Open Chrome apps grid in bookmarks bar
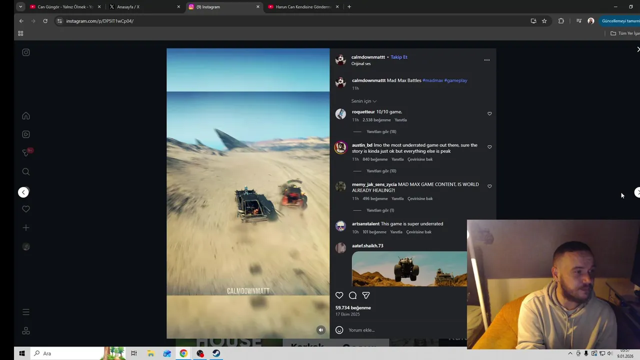640x360 pixels. 20,33
